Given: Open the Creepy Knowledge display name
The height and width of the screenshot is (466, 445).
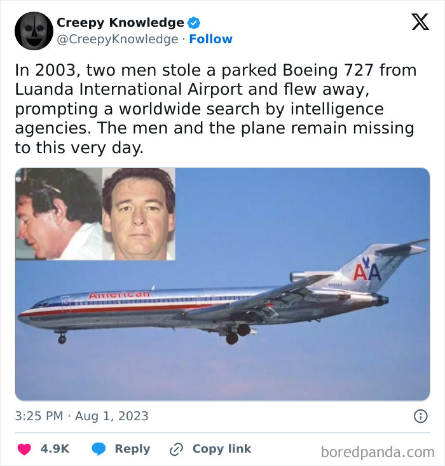Looking at the screenshot, I should (x=120, y=23).
